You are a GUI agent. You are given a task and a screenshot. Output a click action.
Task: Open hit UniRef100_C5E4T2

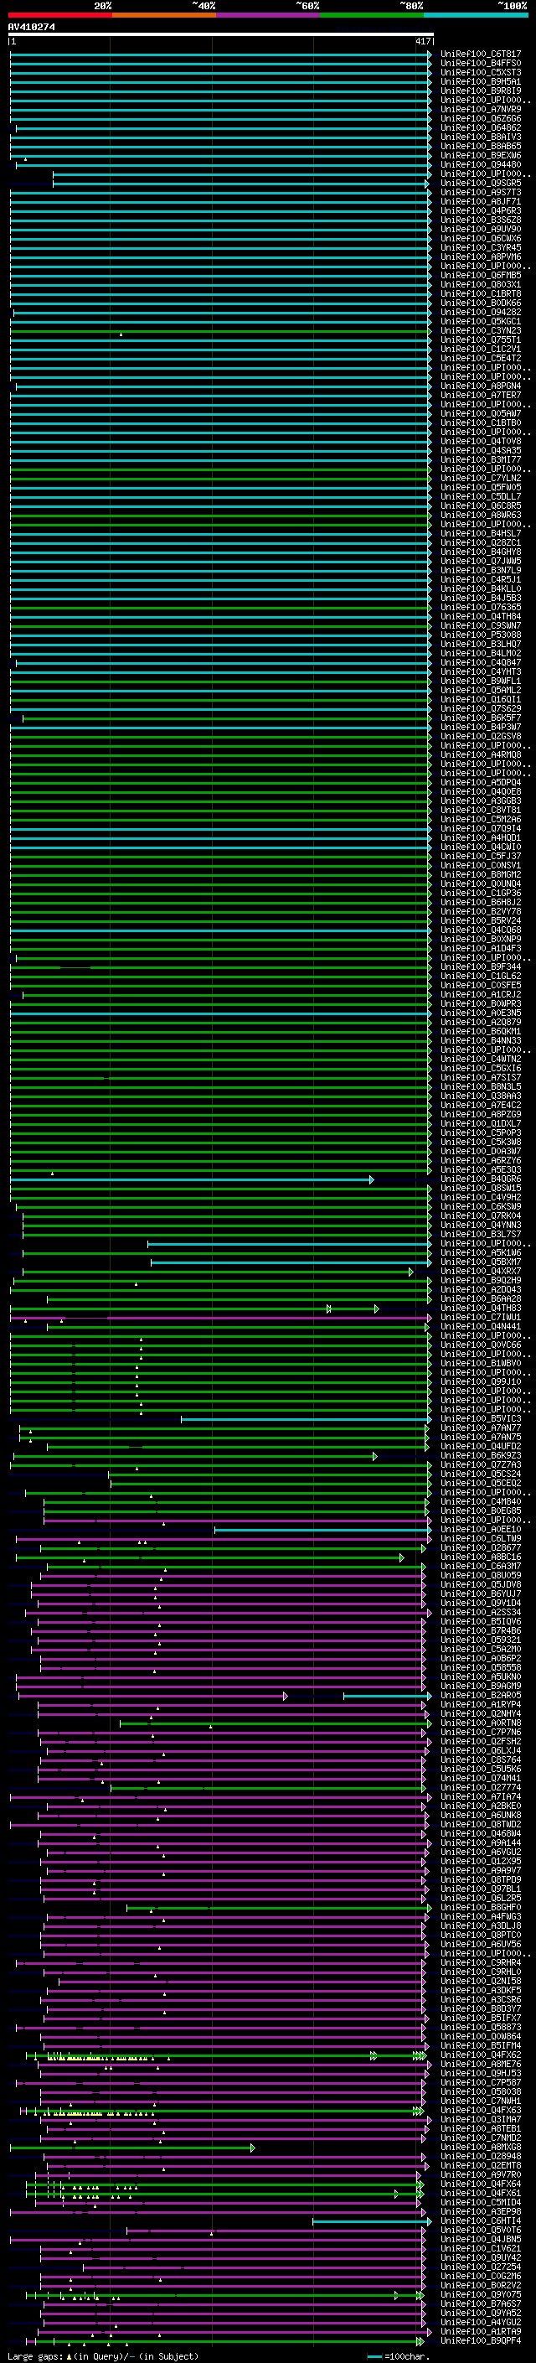coord(480,359)
